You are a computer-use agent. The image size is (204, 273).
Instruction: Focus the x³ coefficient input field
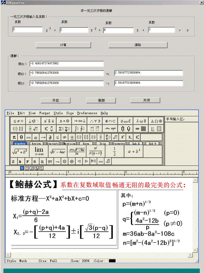(x=28, y=30)
